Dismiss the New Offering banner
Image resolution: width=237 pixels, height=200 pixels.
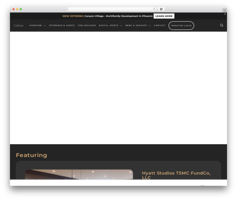coord(225,14)
